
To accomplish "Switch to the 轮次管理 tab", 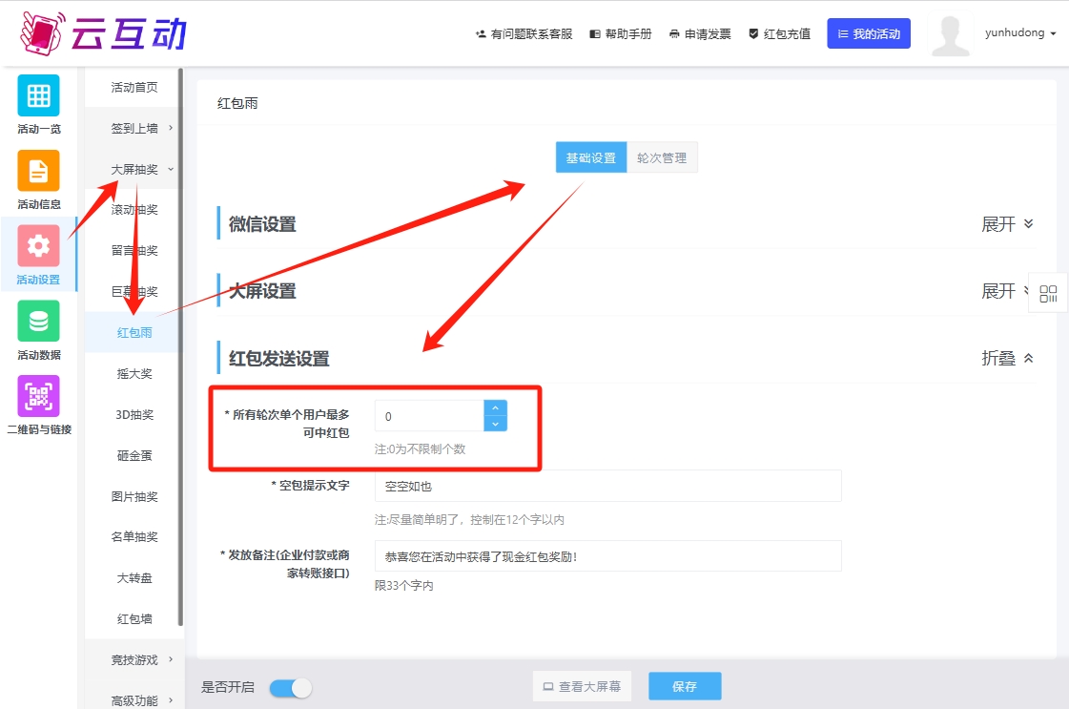I will [664, 156].
